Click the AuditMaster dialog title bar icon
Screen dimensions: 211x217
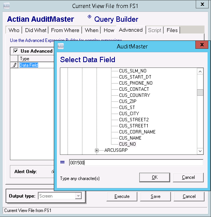point(61,46)
